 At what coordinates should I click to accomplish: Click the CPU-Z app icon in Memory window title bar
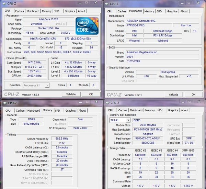click(5, 103)
